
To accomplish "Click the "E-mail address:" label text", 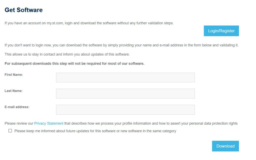I will click(17, 107).
